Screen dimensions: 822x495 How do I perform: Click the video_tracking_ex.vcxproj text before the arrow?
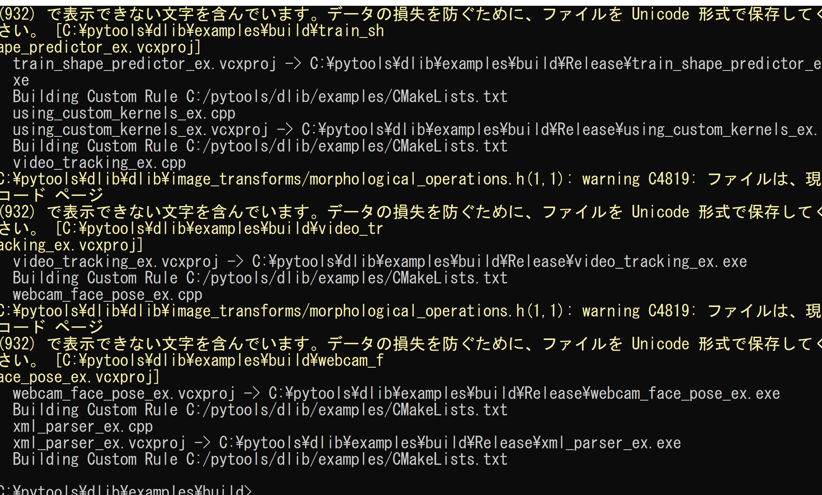point(116,262)
